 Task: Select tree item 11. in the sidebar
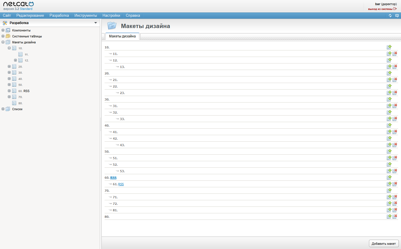point(27,54)
